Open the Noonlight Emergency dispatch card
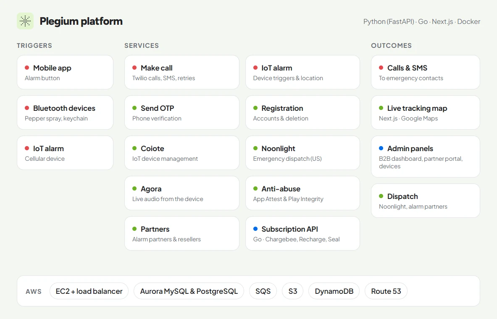The image size is (497, 319). click(x=303, y=153)
